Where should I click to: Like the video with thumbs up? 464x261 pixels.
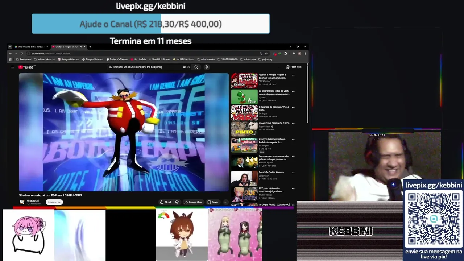(x=165, y=202)
